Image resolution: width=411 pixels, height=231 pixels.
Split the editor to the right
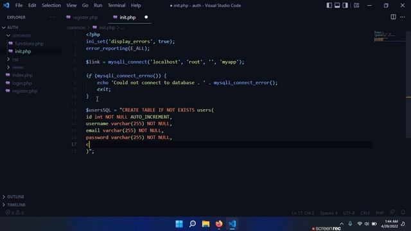(393, 17)
